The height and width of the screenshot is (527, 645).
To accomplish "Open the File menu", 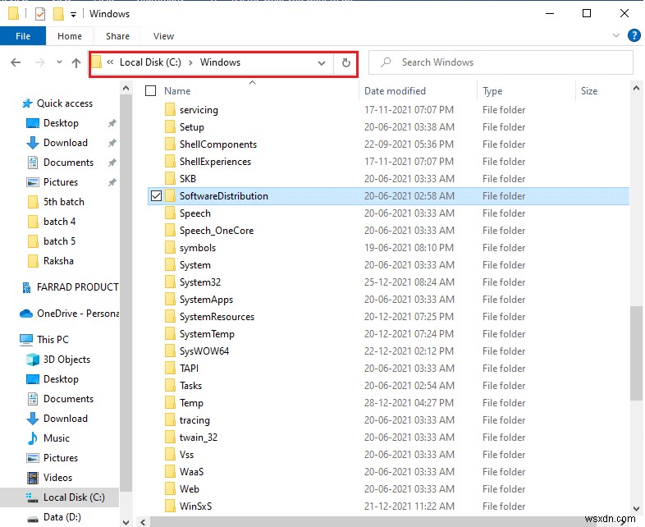I will 23,36.
